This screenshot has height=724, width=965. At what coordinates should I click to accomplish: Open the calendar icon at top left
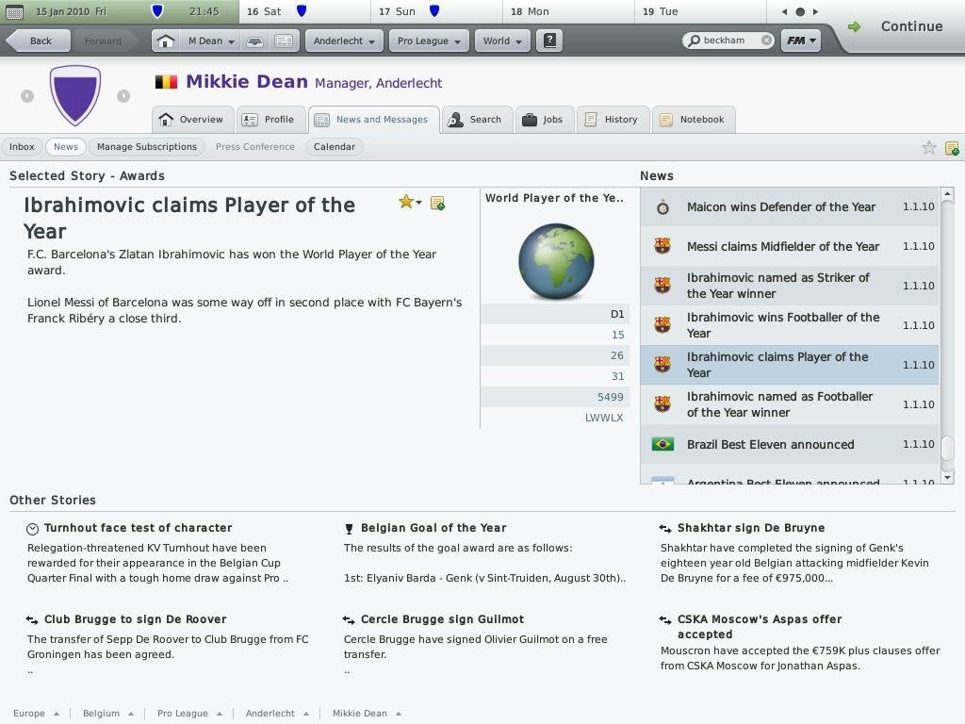[x=14, y=12]
